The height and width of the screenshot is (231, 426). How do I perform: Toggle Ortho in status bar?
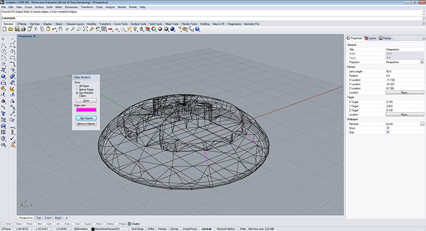coord(151,229)
